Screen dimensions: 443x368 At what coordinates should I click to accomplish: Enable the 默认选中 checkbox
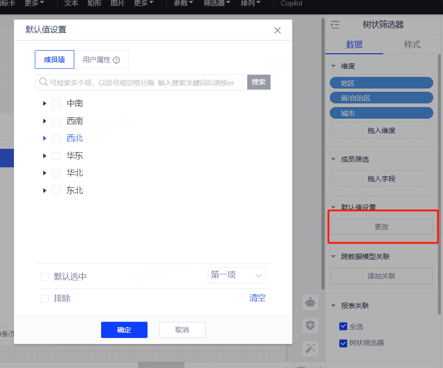coord(45,277)
